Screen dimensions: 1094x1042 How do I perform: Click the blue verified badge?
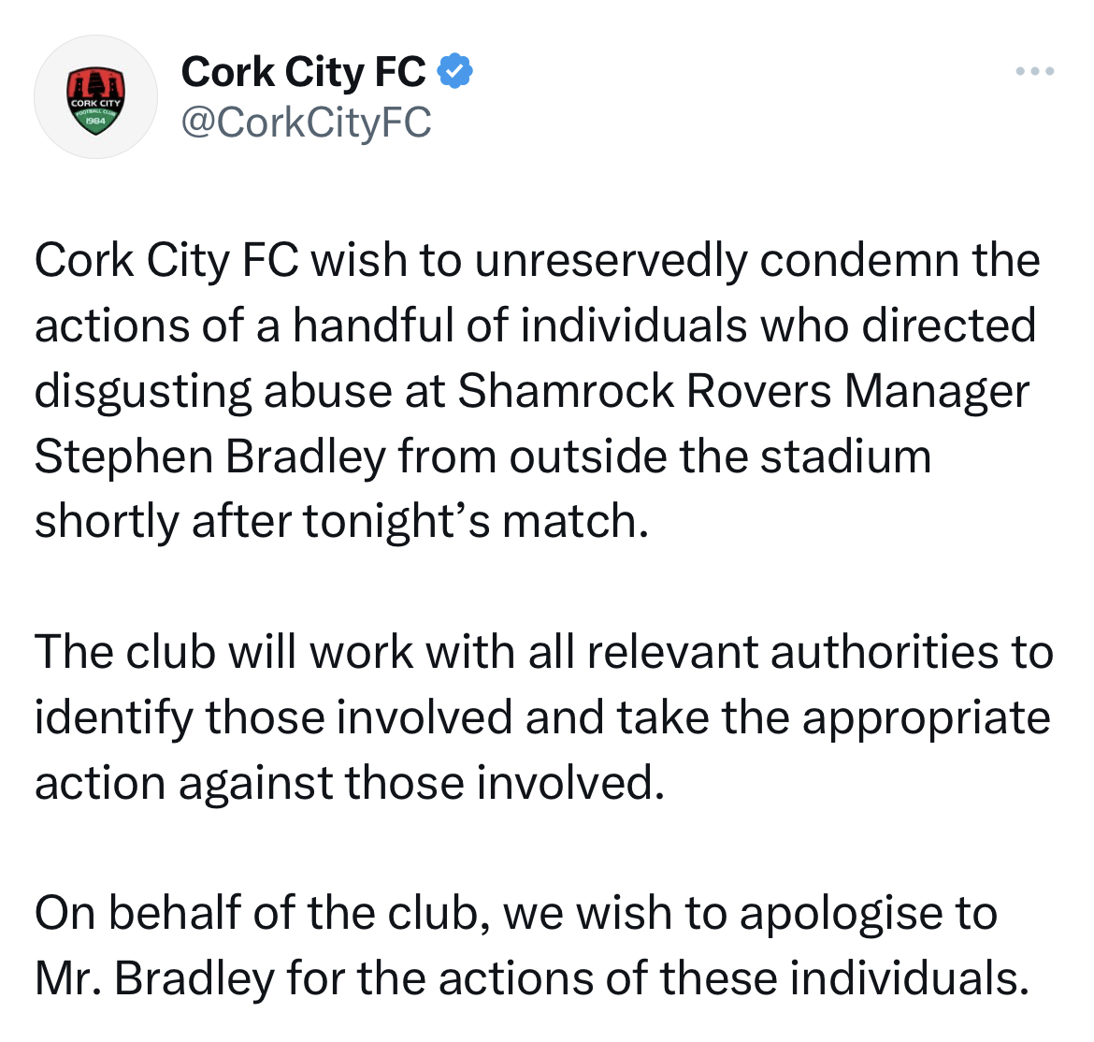tap(455, 71)
